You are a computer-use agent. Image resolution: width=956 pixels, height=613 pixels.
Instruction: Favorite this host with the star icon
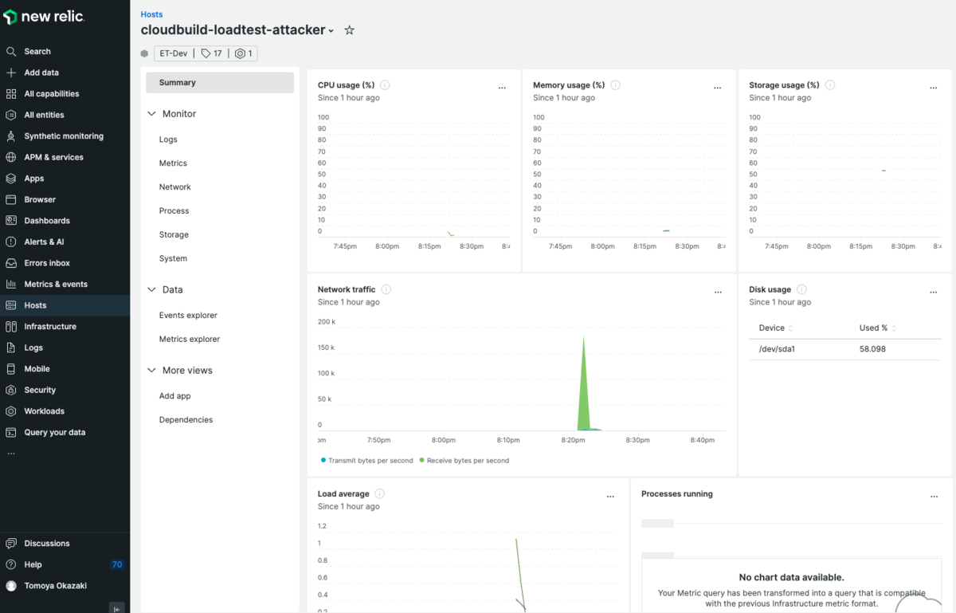(349, 30)
